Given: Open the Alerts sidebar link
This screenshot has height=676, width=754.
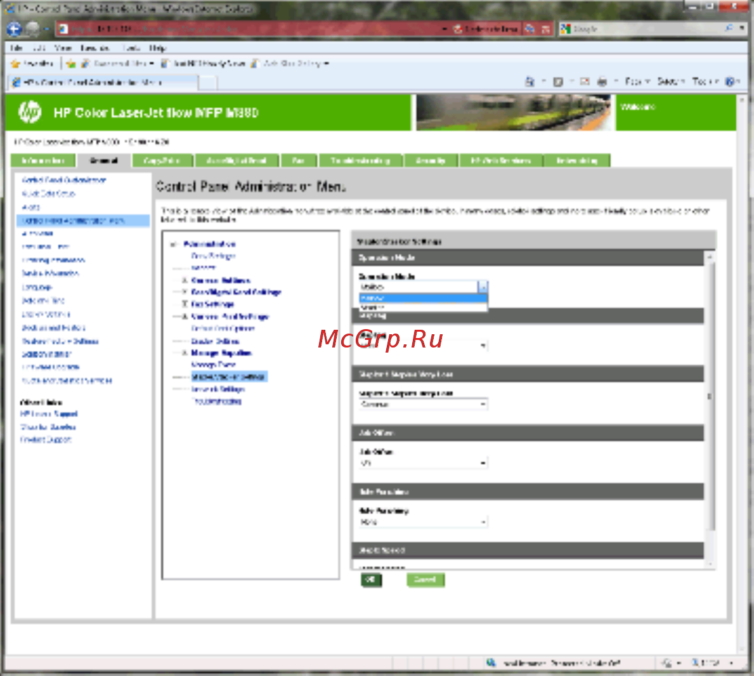Looking at the screenshot, I should pos(31,207).
